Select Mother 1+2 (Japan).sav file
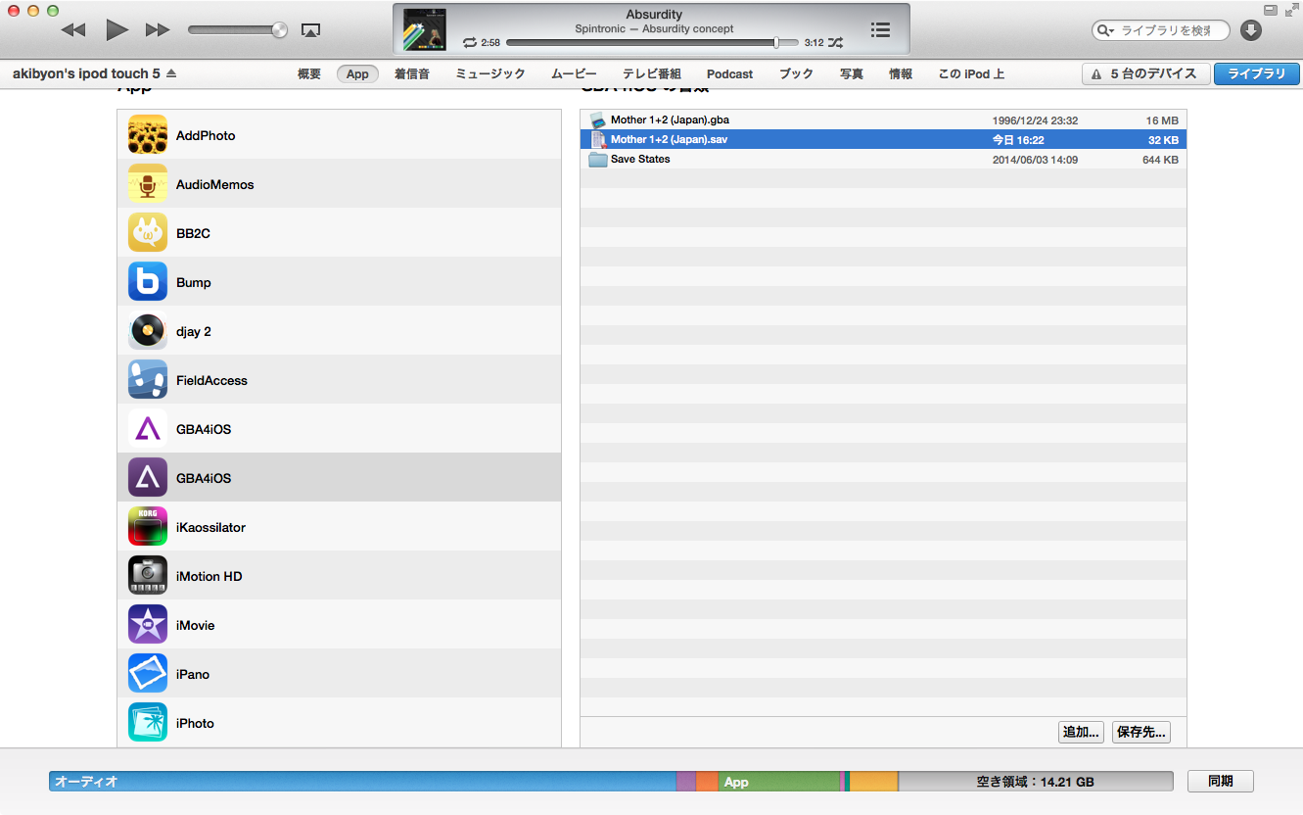 [883, 139]
